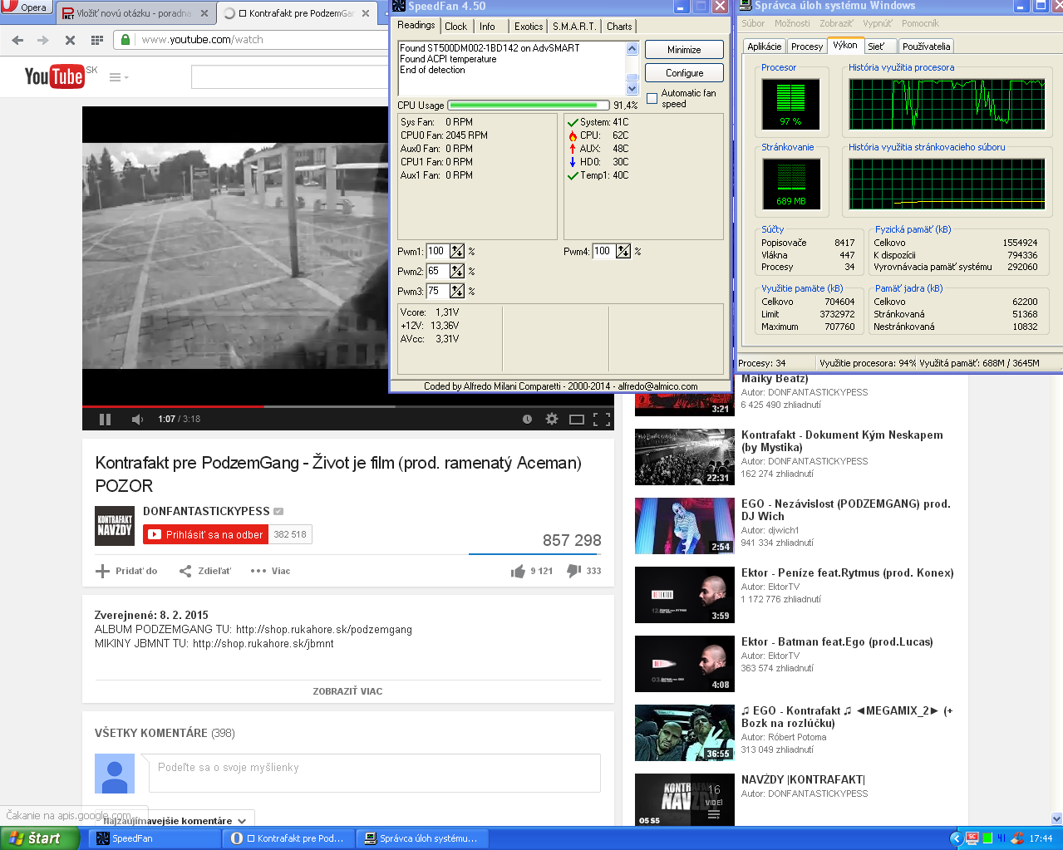Open YouTube guide hamburger menu
The image size is (1063, 850).
coord(116,77)
